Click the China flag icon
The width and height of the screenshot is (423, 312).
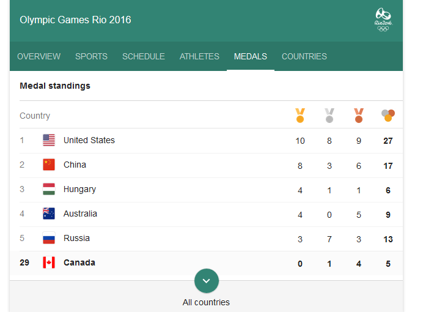tap(49, 165)
